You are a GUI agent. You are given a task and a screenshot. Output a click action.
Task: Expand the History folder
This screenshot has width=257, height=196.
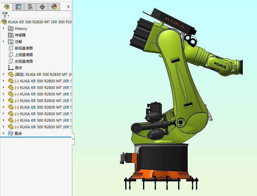click(4, 28)
